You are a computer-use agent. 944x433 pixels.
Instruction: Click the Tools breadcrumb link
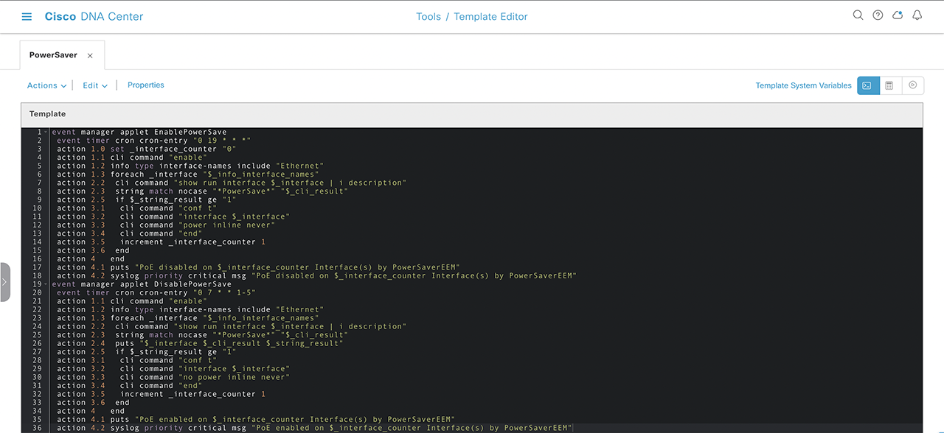click(428, 16)
